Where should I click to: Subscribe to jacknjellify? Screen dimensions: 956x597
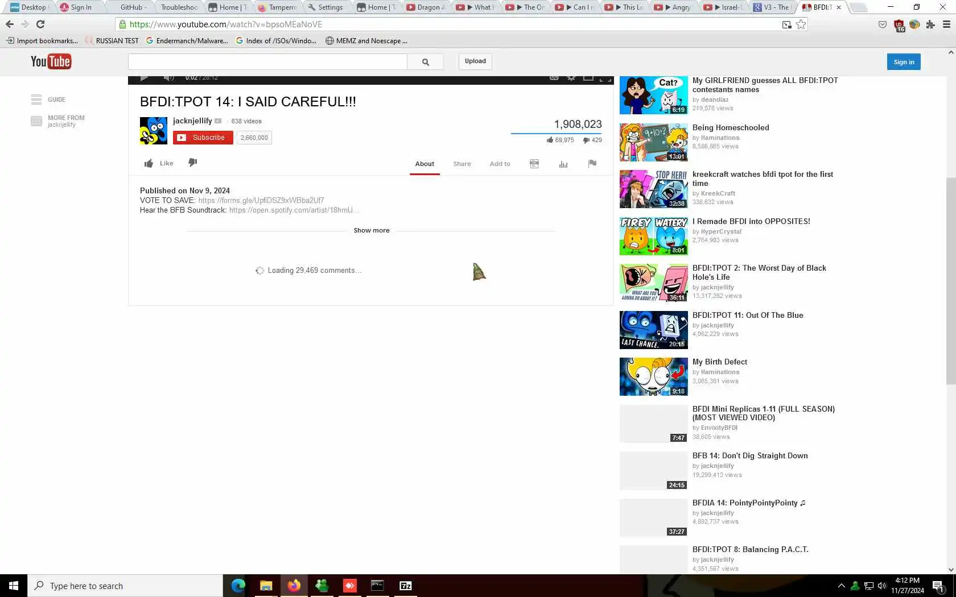coord(203,138)
